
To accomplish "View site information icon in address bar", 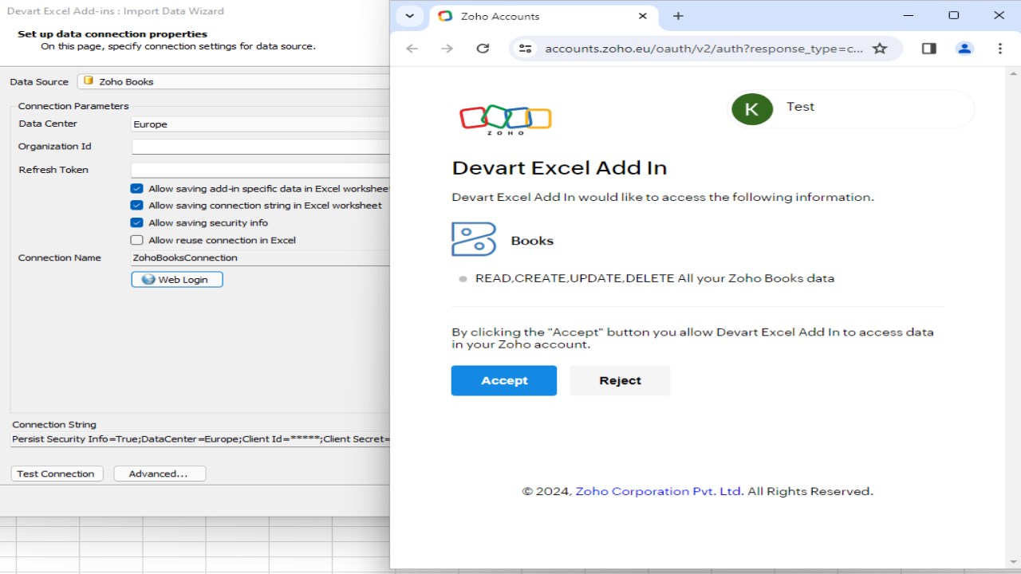I will tap(525, 49).
